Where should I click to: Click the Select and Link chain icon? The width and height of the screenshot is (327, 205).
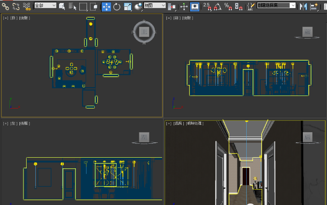tap(5, 6)
